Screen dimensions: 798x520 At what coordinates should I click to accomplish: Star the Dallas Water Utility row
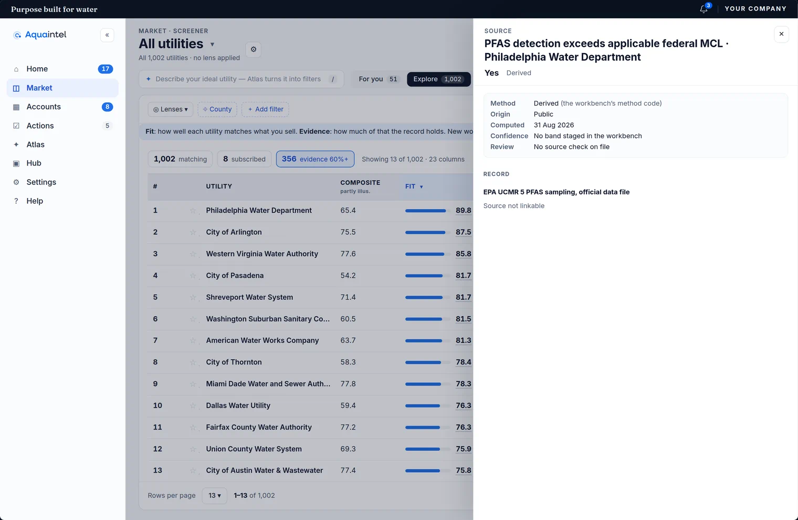click(x=193, y=405)
